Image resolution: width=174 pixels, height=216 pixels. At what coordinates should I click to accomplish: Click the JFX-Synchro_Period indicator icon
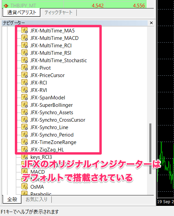point(25,135)
